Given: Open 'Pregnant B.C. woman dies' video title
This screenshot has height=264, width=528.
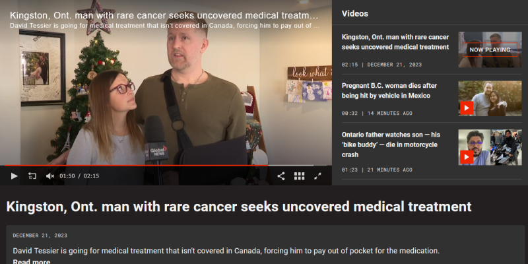Looking at the screenshot, I should 389,90.
